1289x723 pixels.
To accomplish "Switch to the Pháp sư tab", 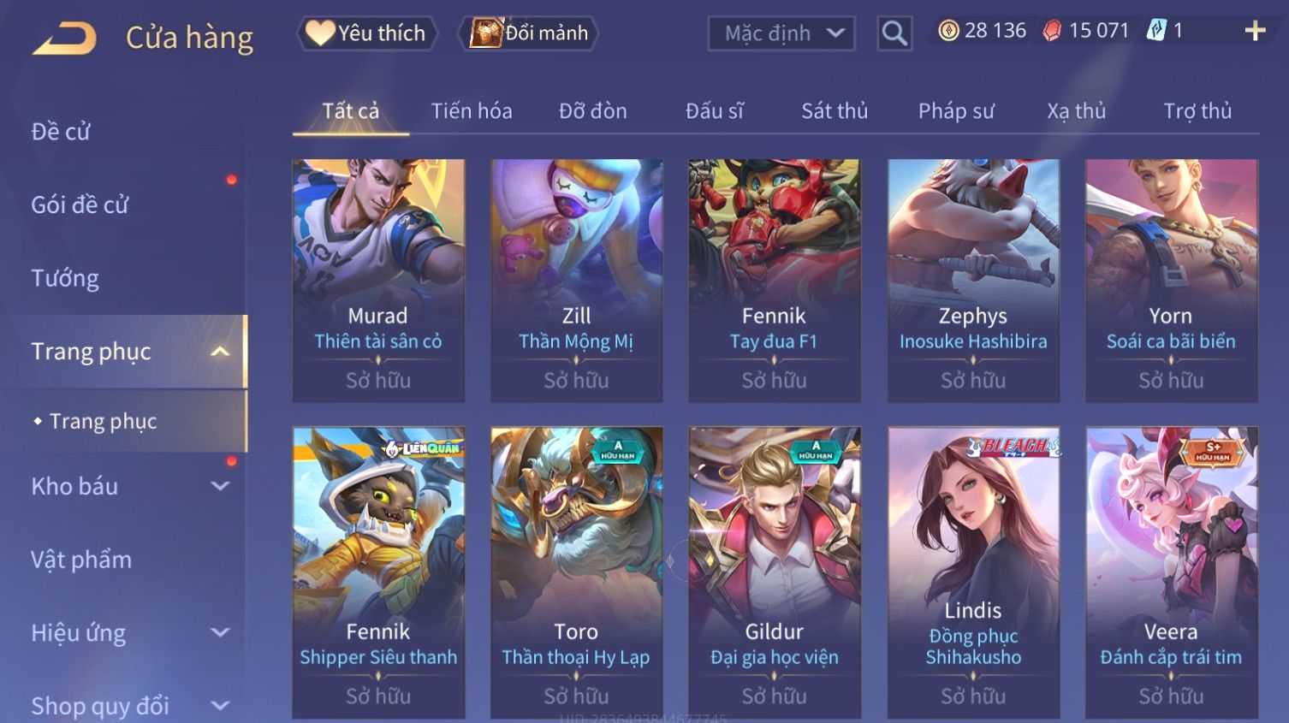I will (956, 111).
